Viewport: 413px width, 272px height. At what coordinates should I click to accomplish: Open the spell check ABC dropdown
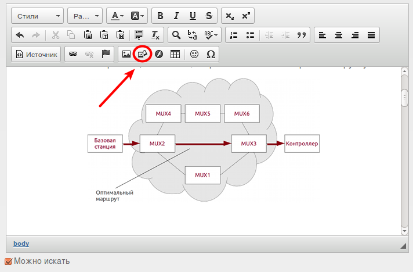click(x=211, y=35)
